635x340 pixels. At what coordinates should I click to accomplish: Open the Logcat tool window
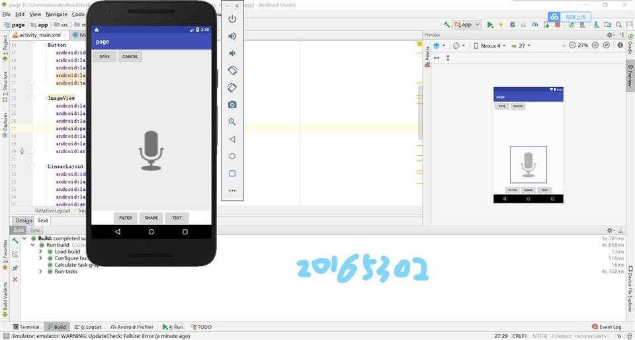pyautogui.click(x=88, y=327)
